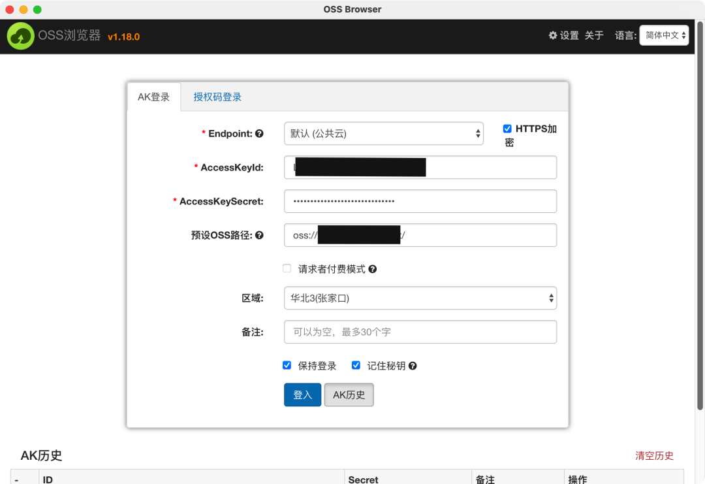Show requester-pays mode help icon
705x484 pixels.
pos(373,269)
